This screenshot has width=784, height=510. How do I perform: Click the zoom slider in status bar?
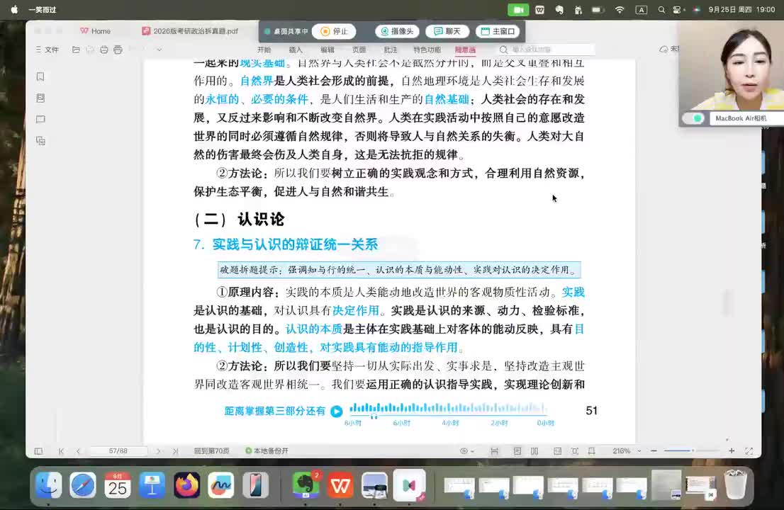pyautogui.click(x=692, y=451)
